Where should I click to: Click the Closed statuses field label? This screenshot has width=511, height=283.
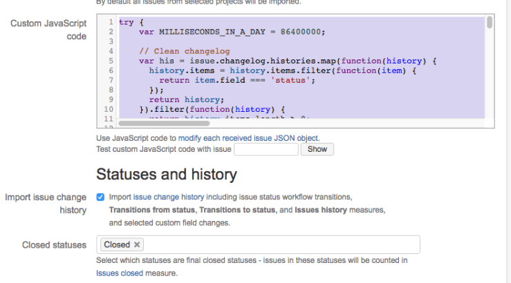pos(54,244)
